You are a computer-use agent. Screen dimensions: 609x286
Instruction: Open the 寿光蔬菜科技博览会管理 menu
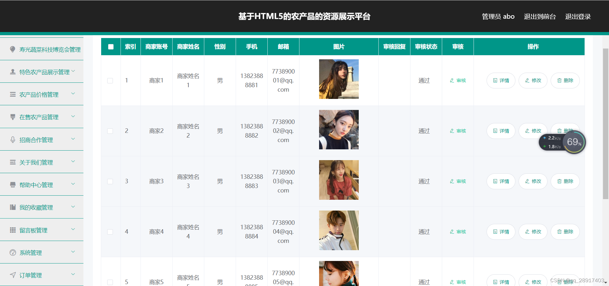coord(42,49)
